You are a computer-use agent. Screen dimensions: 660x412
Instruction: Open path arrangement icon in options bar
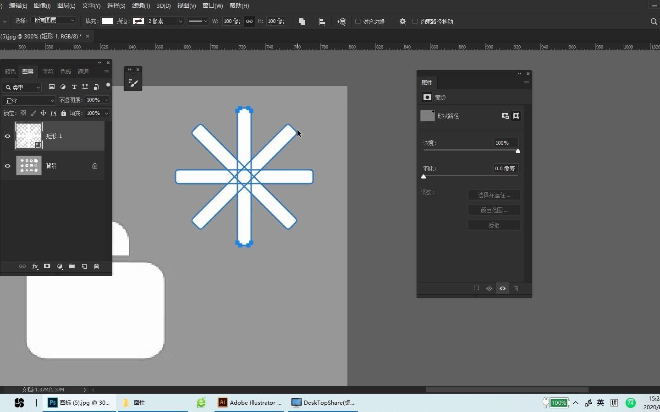341,22
